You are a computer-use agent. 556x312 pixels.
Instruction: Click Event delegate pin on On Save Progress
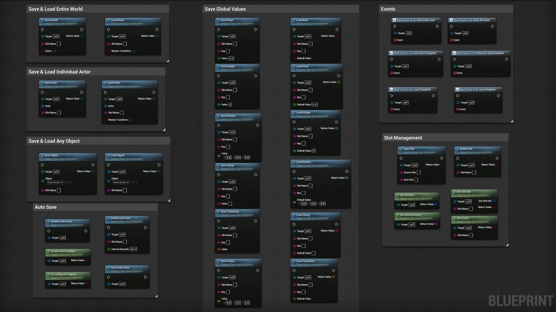pos(457,109)
